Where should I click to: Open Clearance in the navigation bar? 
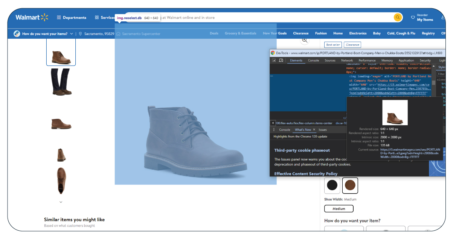301,33
